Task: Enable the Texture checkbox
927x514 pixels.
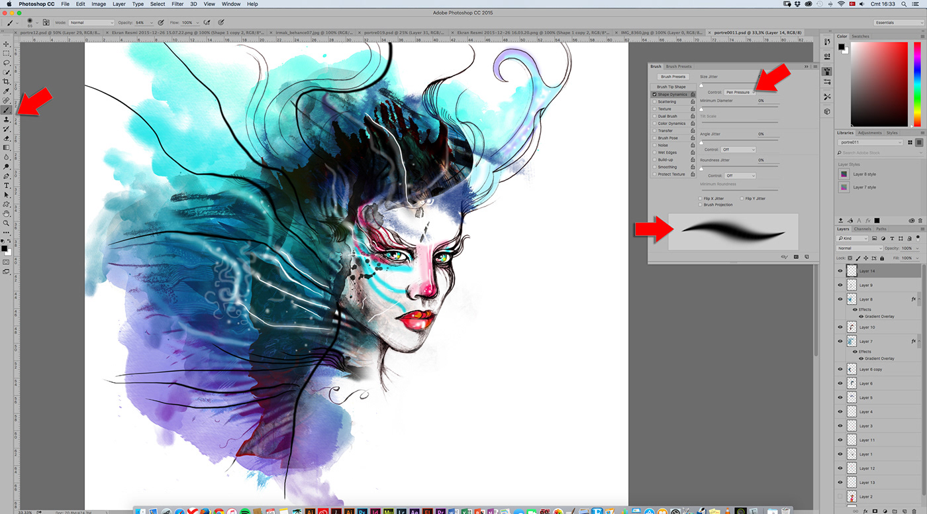Action: pos(654,109)
